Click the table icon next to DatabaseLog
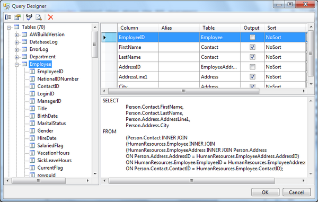 point(24,42)
